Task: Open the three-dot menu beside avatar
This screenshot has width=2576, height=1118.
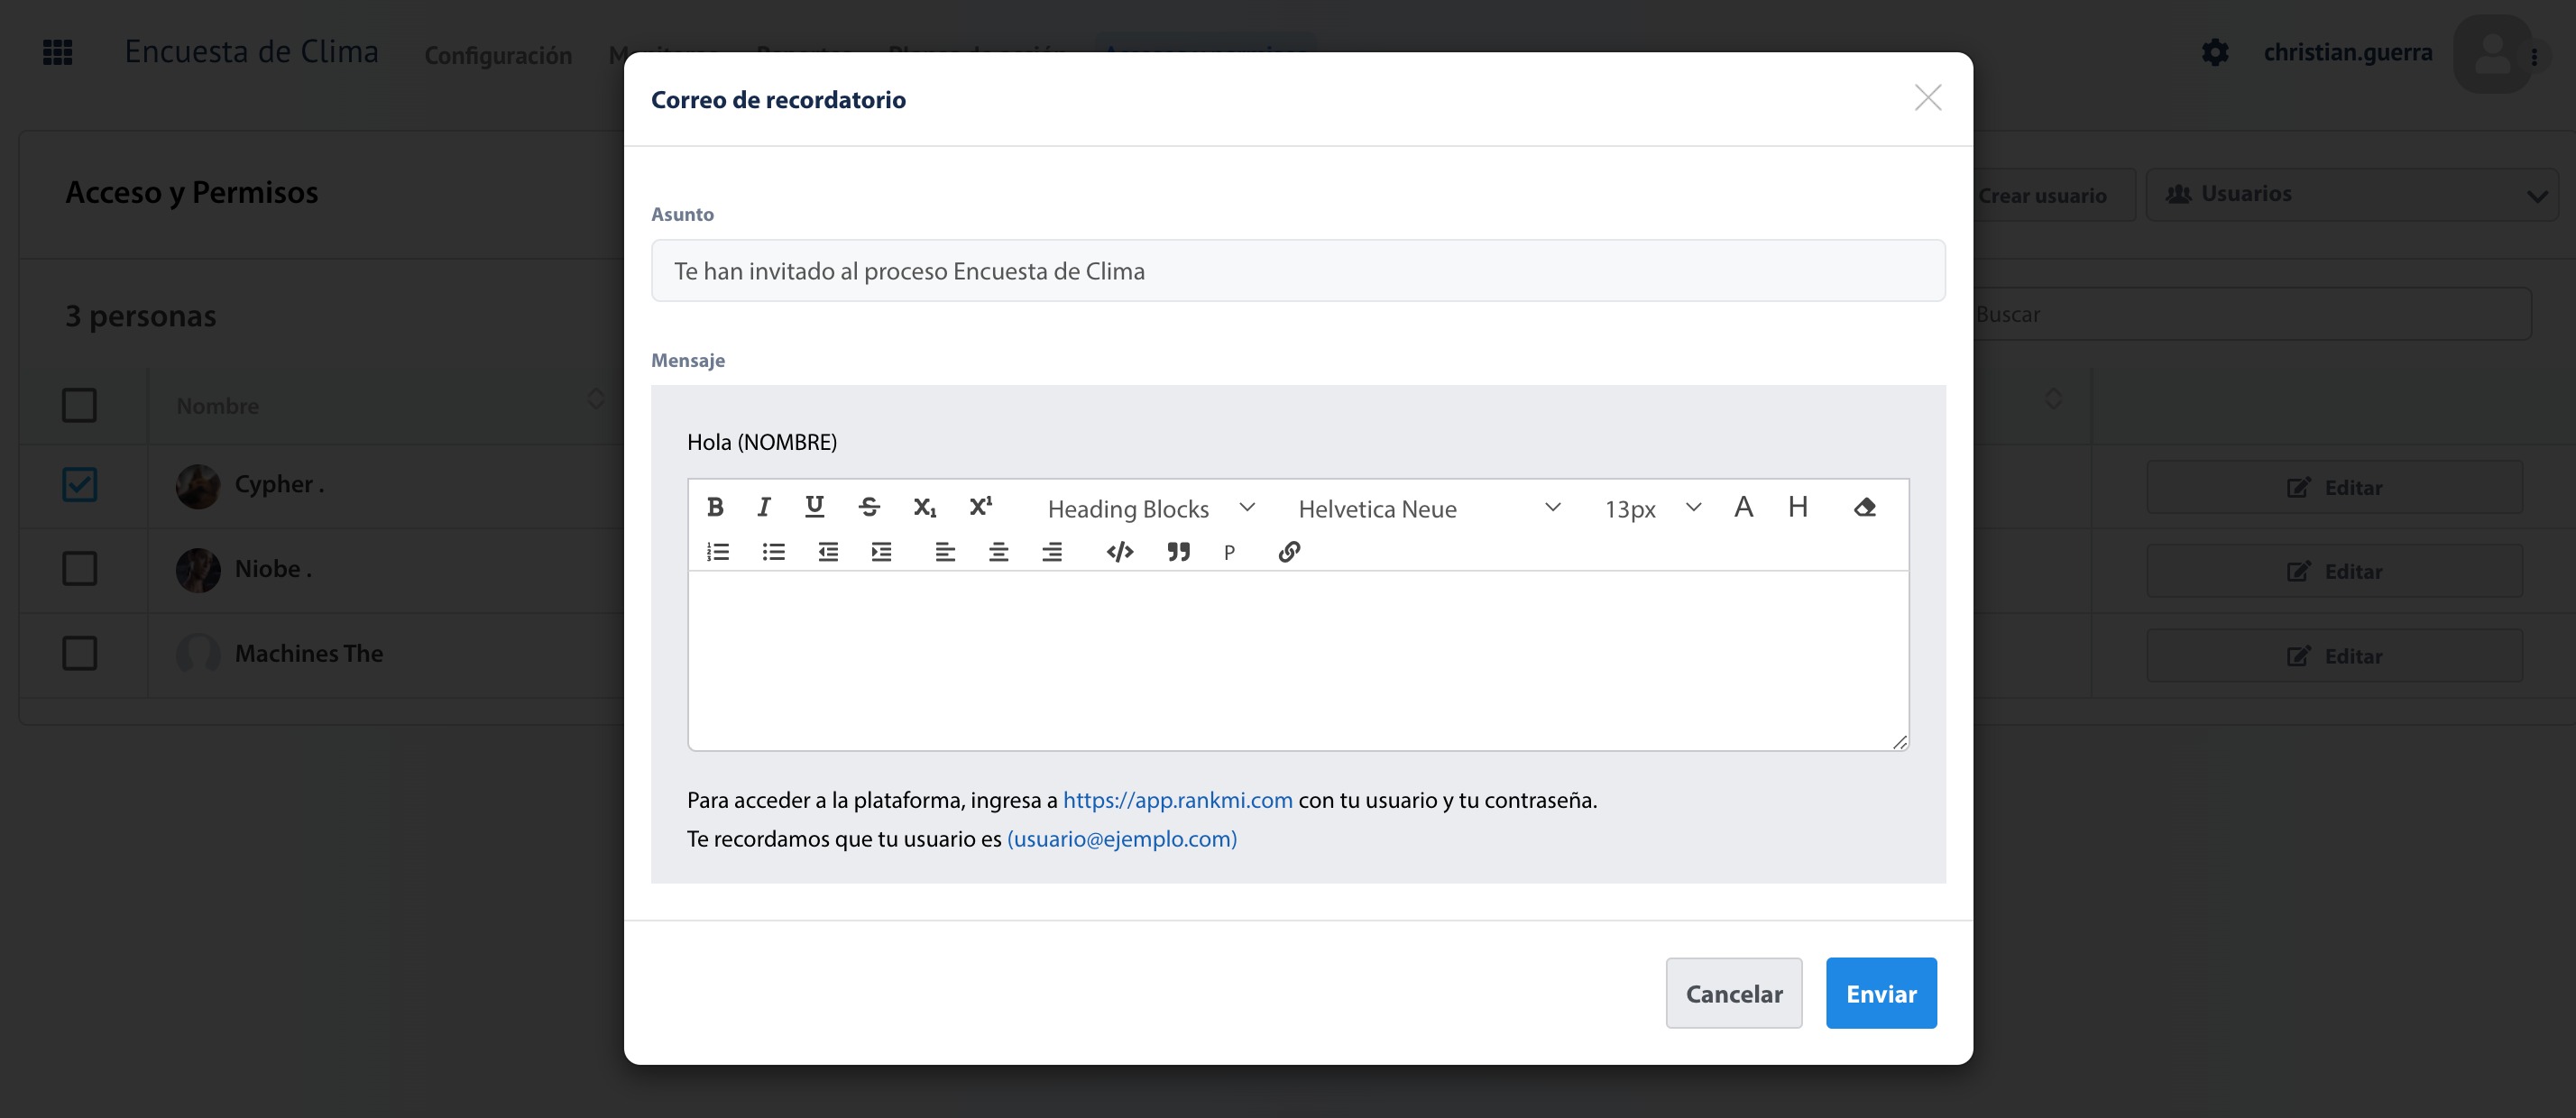Action: [2534, 57]
